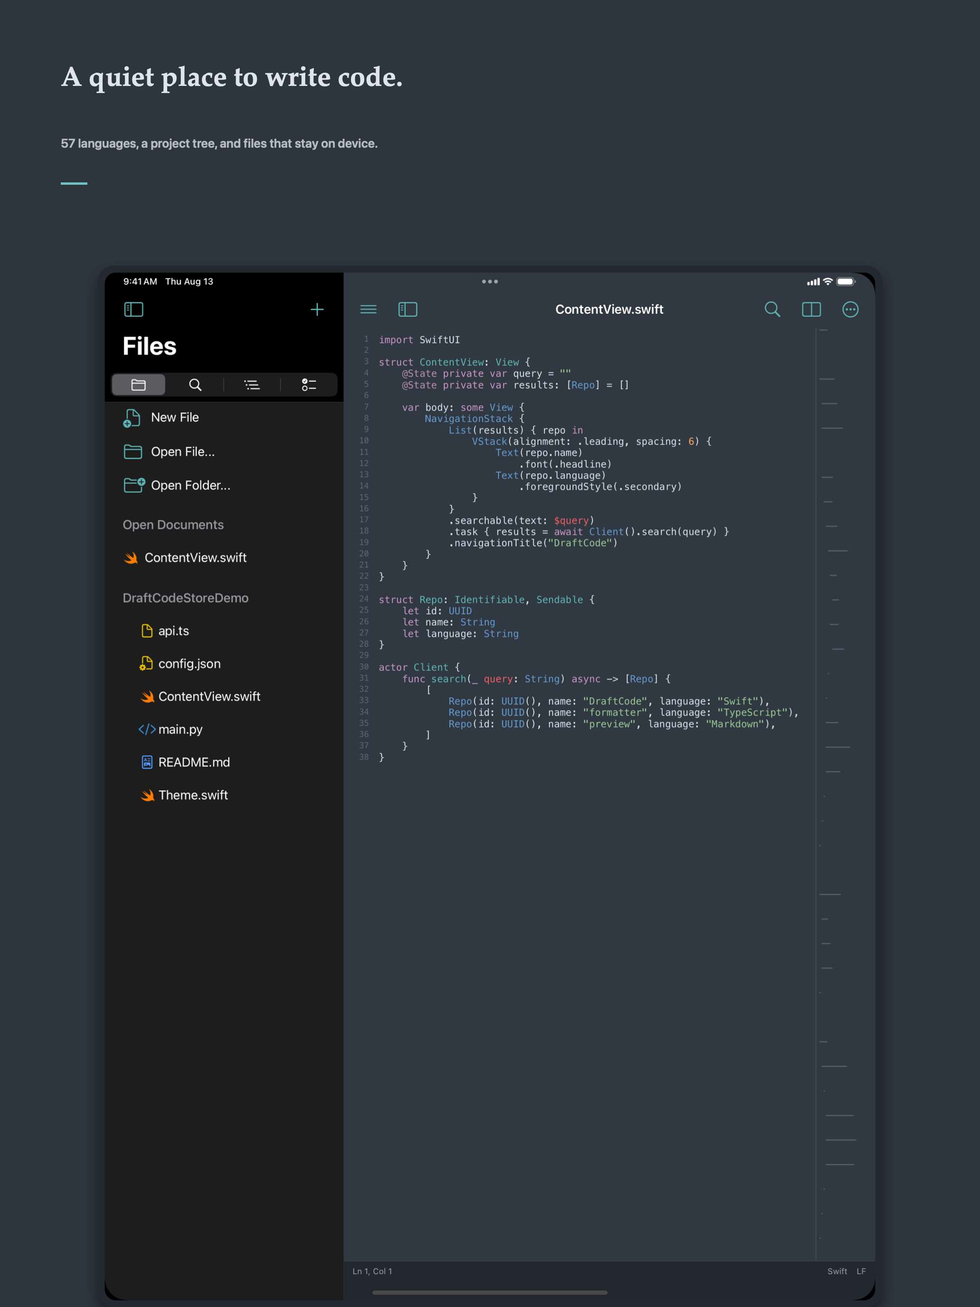Click the DraftCodeStoreDemo folder header

click(x=186, y=598)
